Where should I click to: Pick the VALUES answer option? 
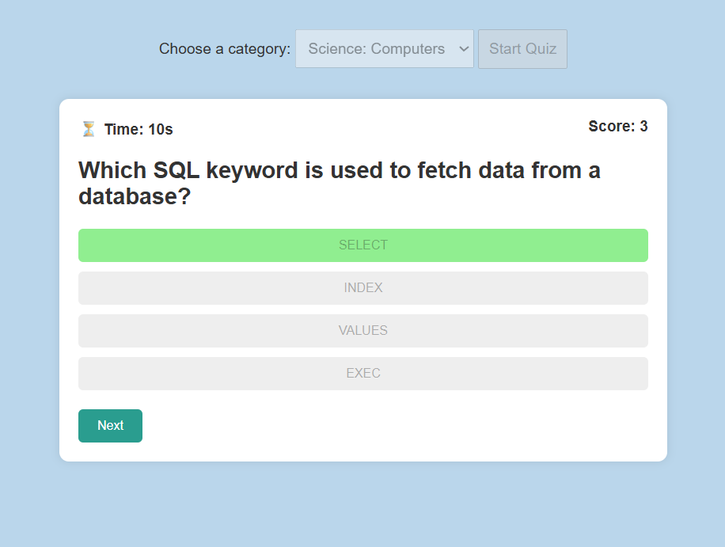(x=363, y=331)
